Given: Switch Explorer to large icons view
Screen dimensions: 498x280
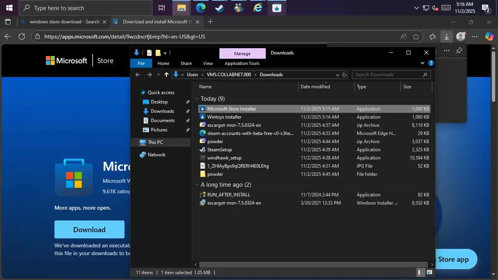Looking at the screenshot, I should [430, 273].
